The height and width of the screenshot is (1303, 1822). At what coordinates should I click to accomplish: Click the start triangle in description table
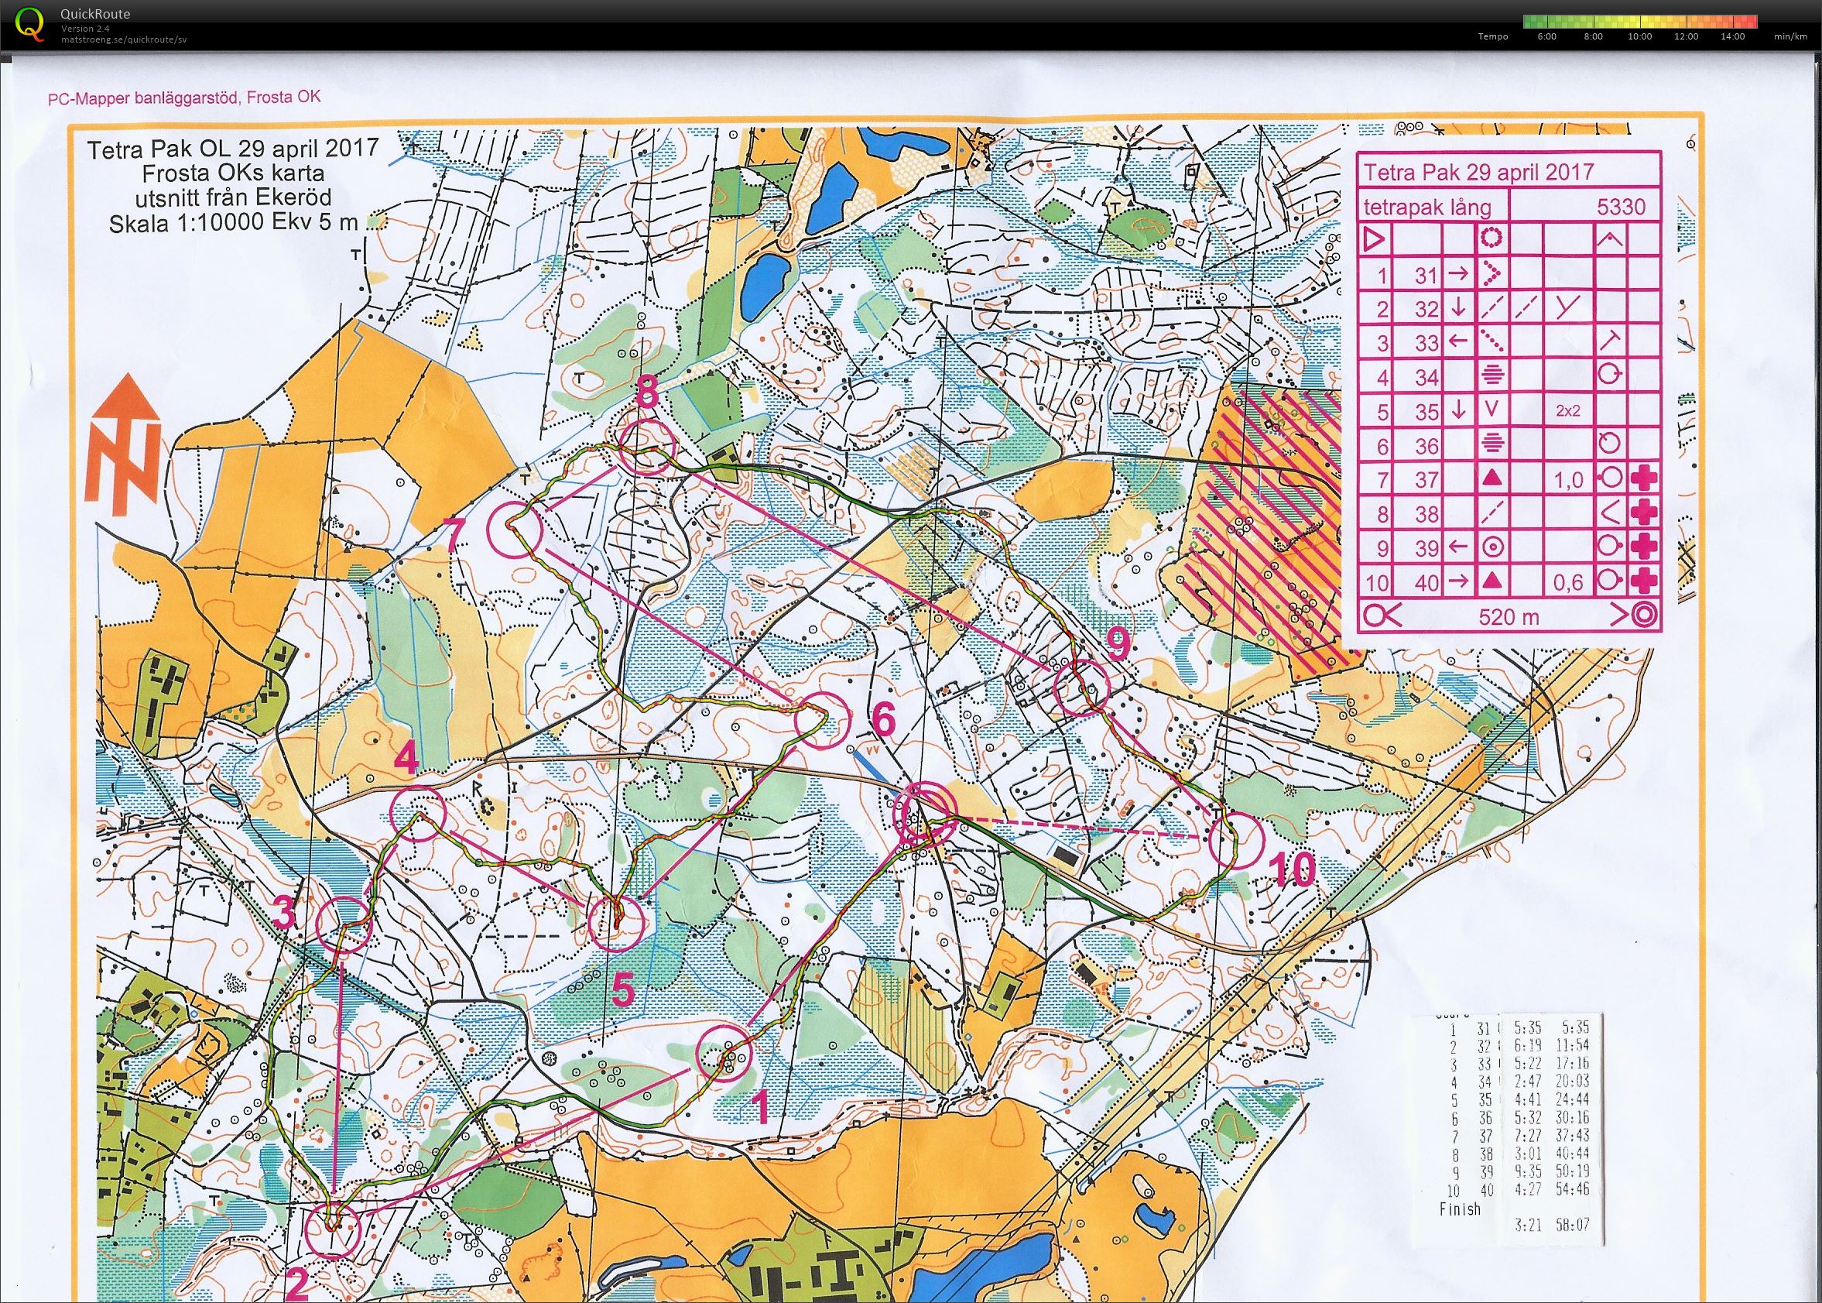pos(1375,239)
